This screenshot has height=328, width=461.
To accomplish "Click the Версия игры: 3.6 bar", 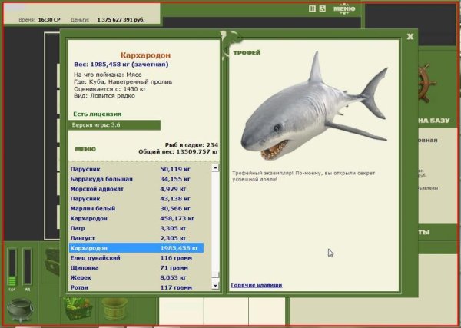I will point(114,125).
